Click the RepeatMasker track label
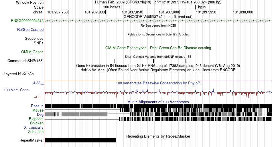 click(31, 140)
